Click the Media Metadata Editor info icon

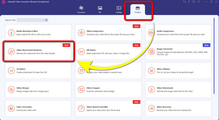(11, 33)
